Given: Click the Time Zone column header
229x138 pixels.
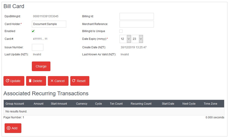Looking at the screenshot, I should click(x=210, y=104).
